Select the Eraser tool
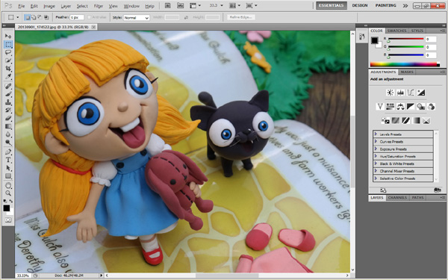The image size is (448, 280). pyautogui.click(x=8, y=118)
